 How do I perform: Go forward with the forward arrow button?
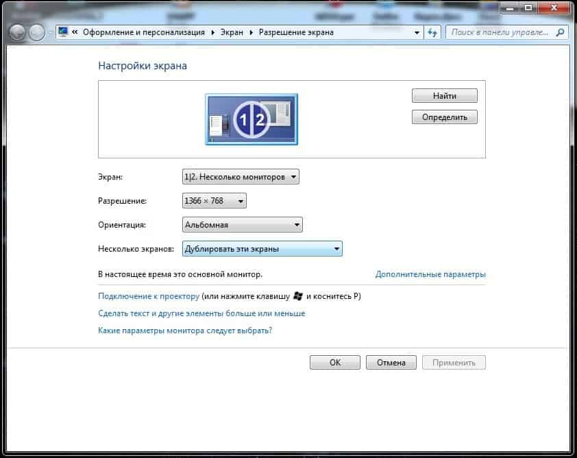[x=36, y=32]
